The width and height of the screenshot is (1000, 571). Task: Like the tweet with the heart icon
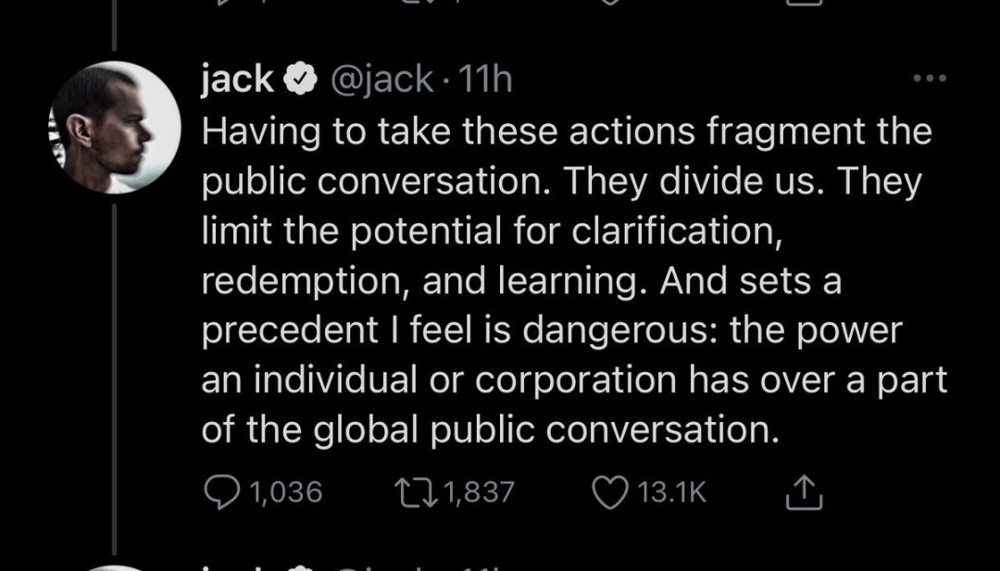[611, 492]
